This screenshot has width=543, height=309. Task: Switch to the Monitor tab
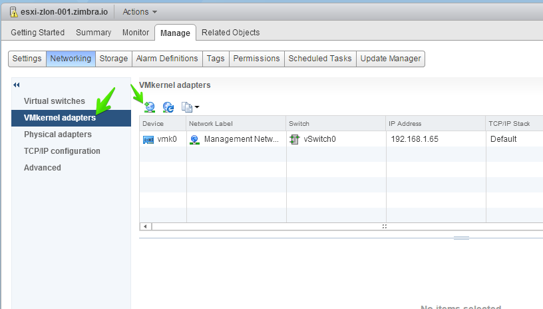coord(135,33)
